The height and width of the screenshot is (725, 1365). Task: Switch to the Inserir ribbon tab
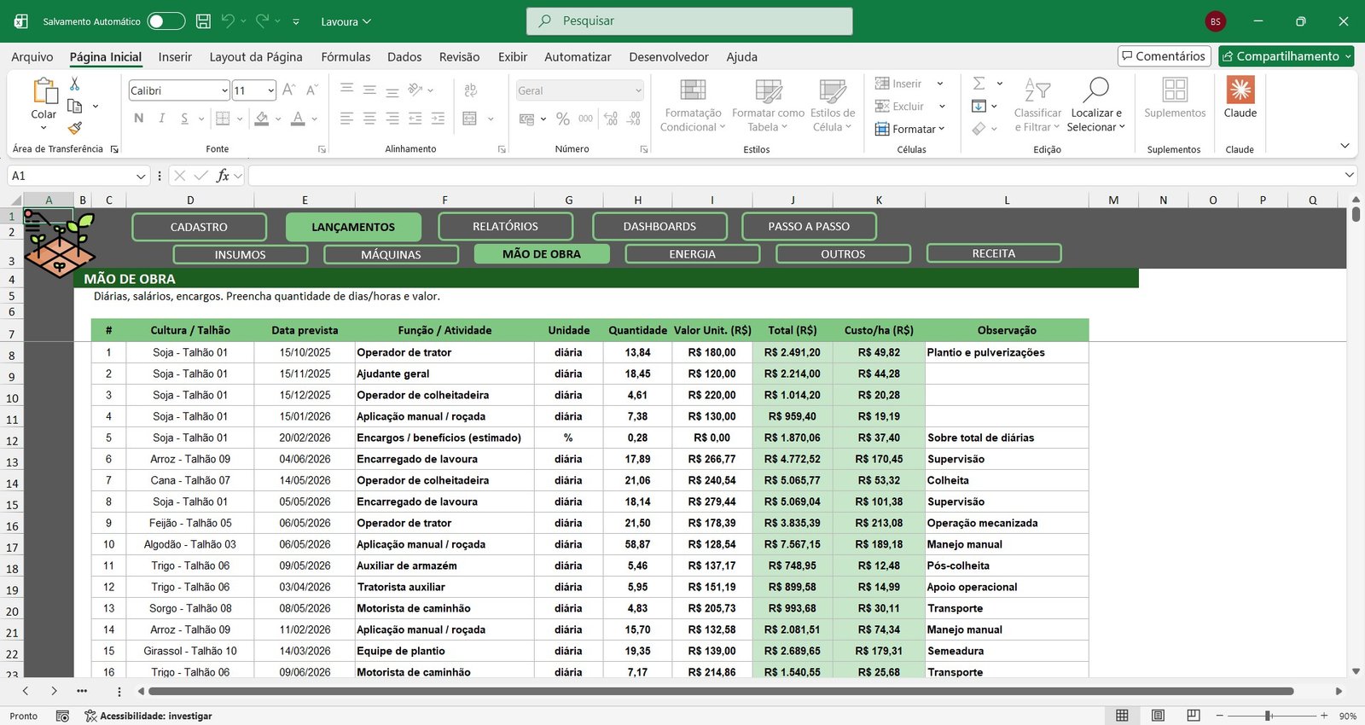(175, 57)
